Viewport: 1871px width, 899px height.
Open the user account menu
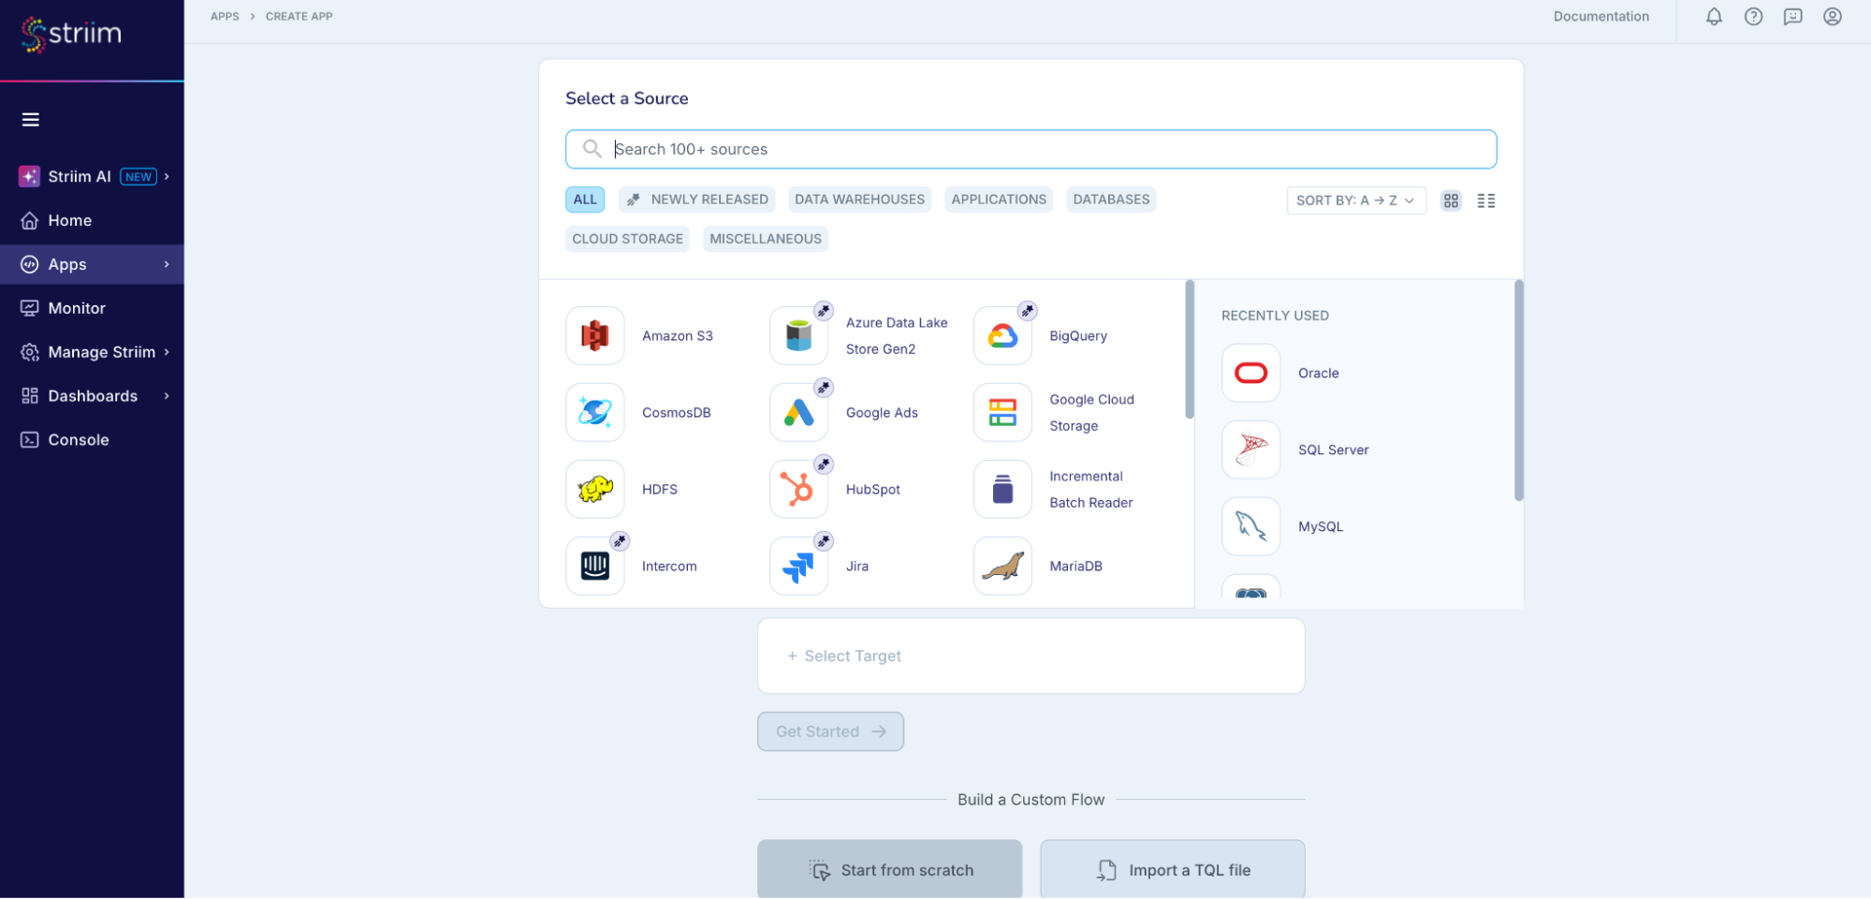(x=1832, y=16)
